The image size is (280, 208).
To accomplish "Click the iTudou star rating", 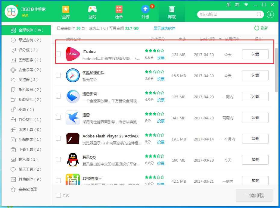I will coord(154,51).
